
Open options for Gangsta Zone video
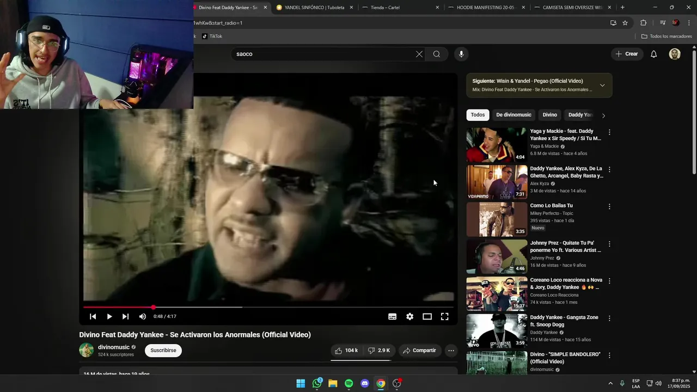(609, 318)
